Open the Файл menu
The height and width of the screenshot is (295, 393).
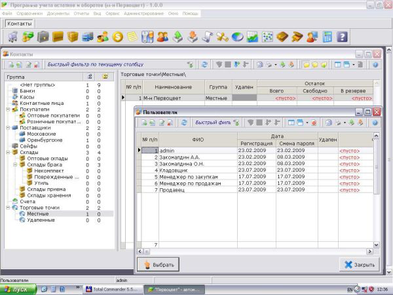tap(7, 14)
